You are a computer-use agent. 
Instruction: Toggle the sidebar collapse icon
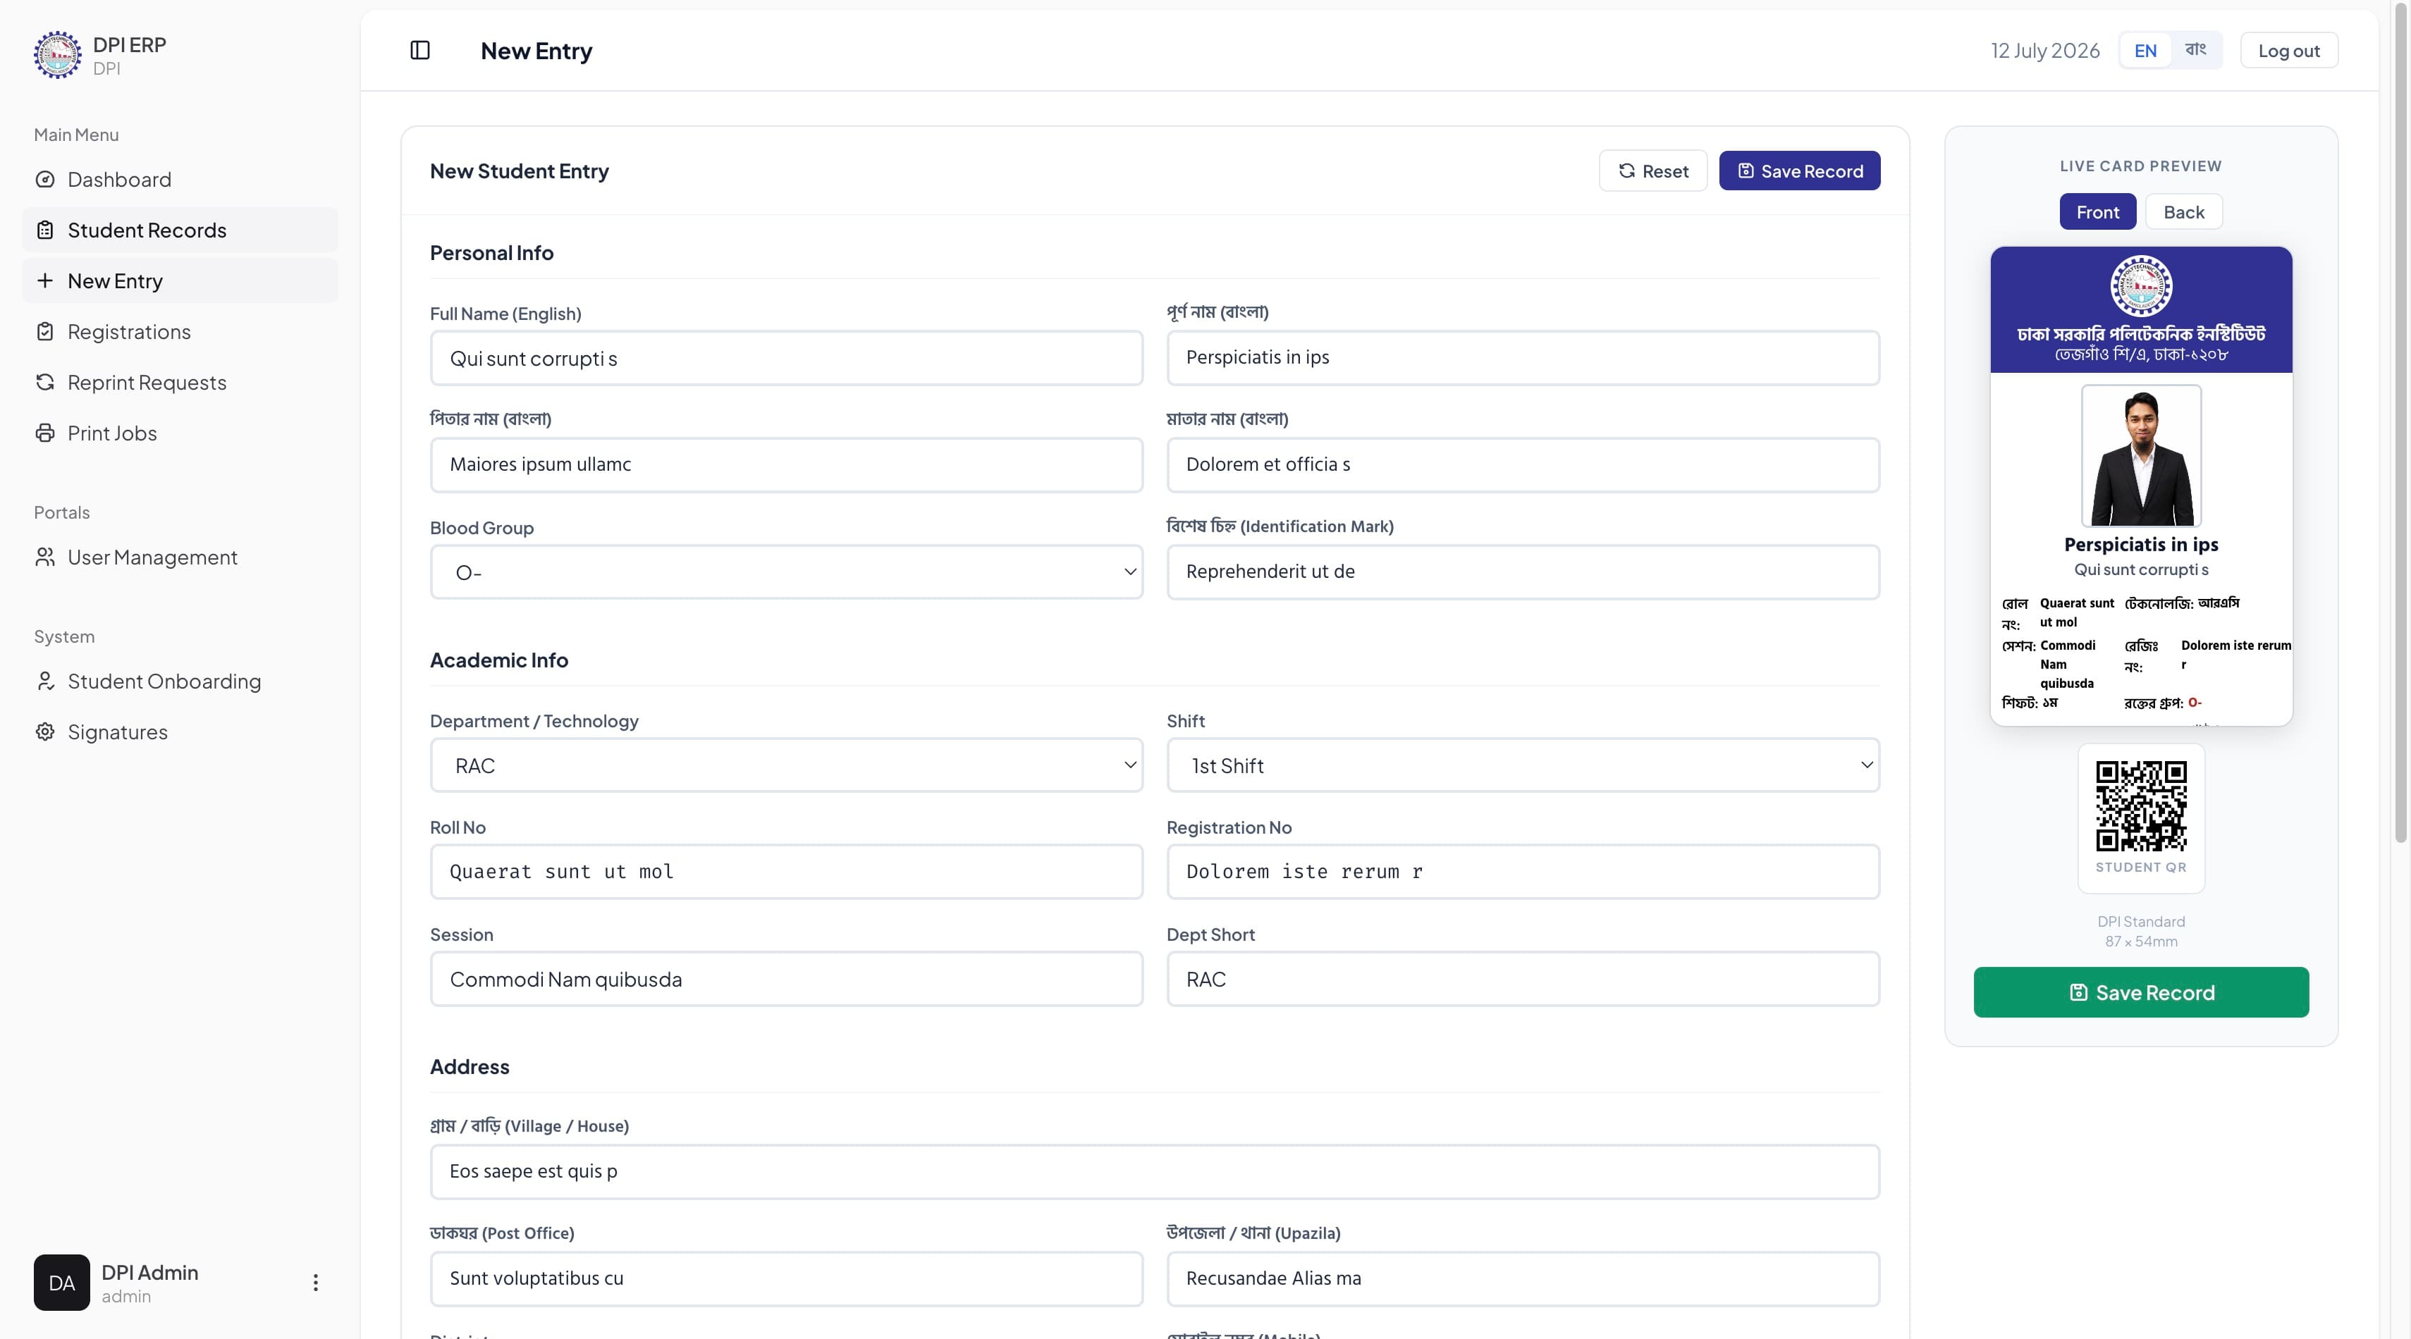(x=419, y=51)
